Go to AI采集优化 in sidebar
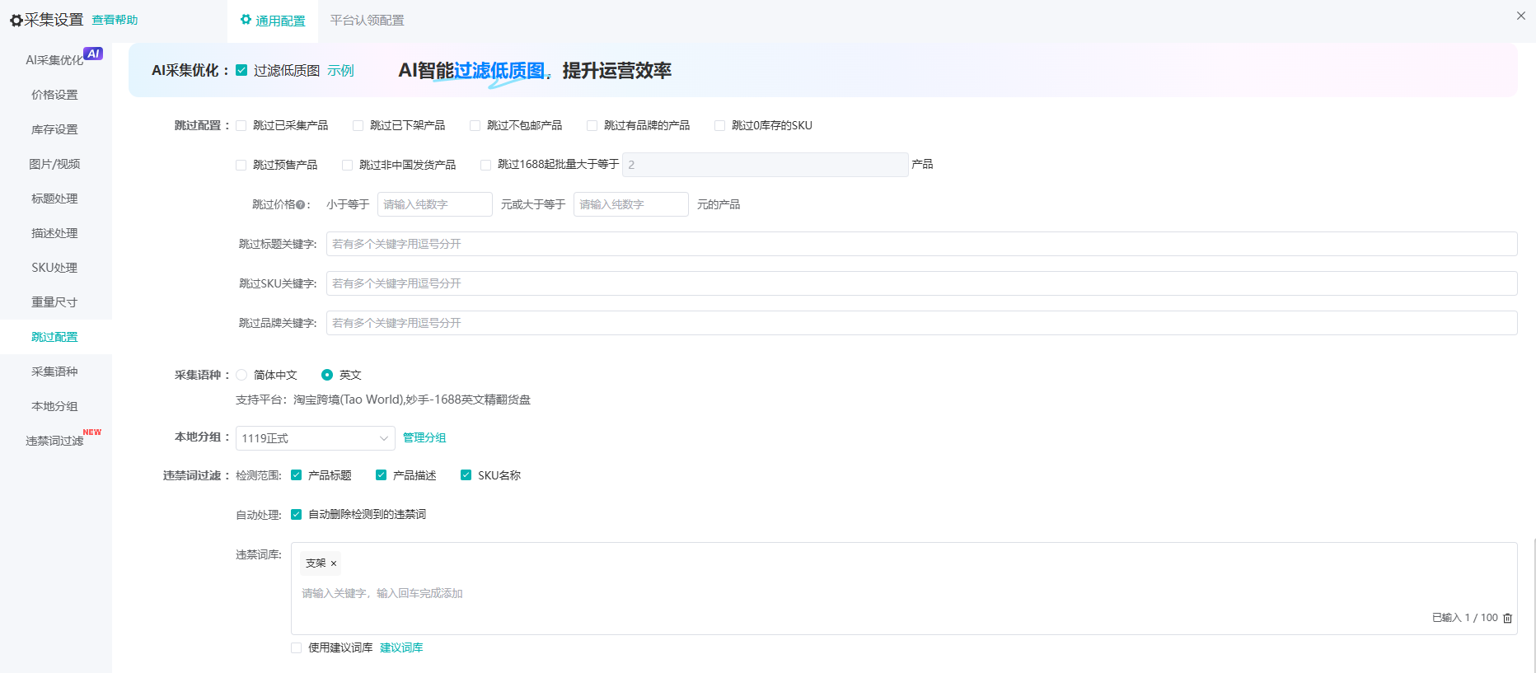 point(56,60)
